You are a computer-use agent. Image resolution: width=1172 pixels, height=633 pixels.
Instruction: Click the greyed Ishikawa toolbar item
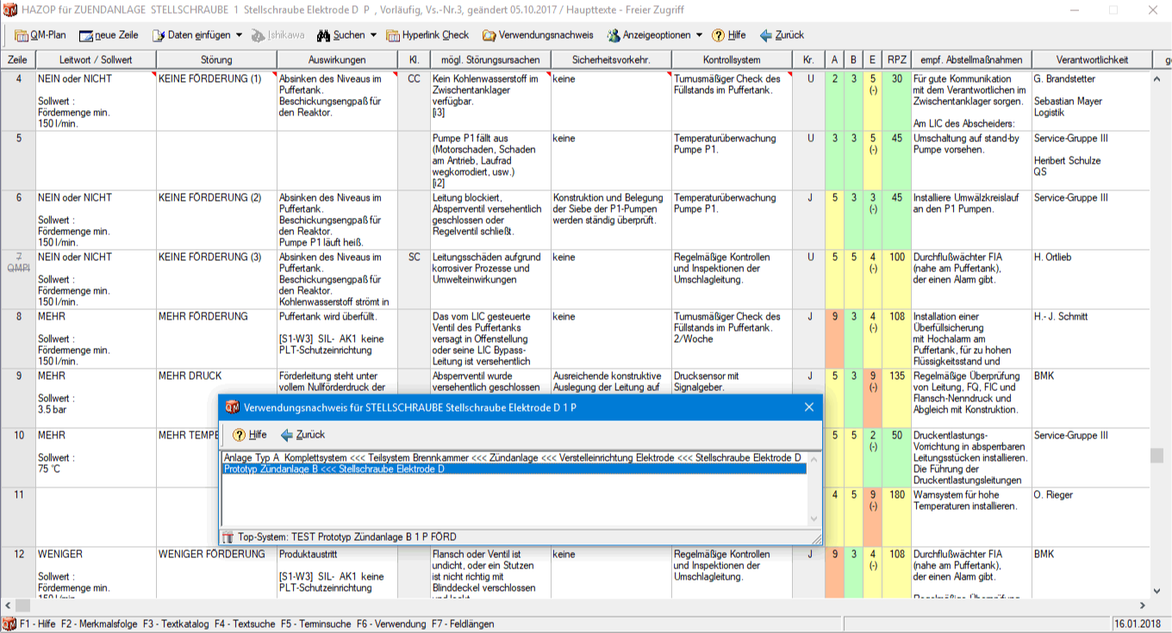pos(278,35)
